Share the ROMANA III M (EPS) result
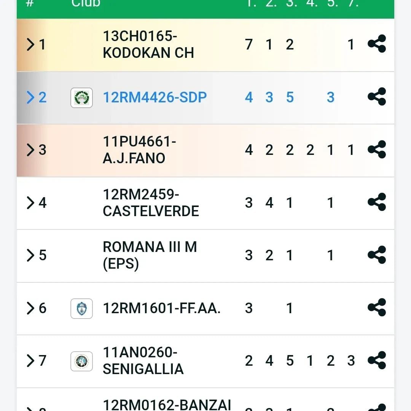This screenshot has width=411, height=411. point(377,255)
